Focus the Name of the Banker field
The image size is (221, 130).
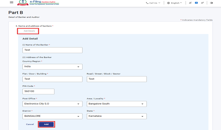tap(52, 50)
